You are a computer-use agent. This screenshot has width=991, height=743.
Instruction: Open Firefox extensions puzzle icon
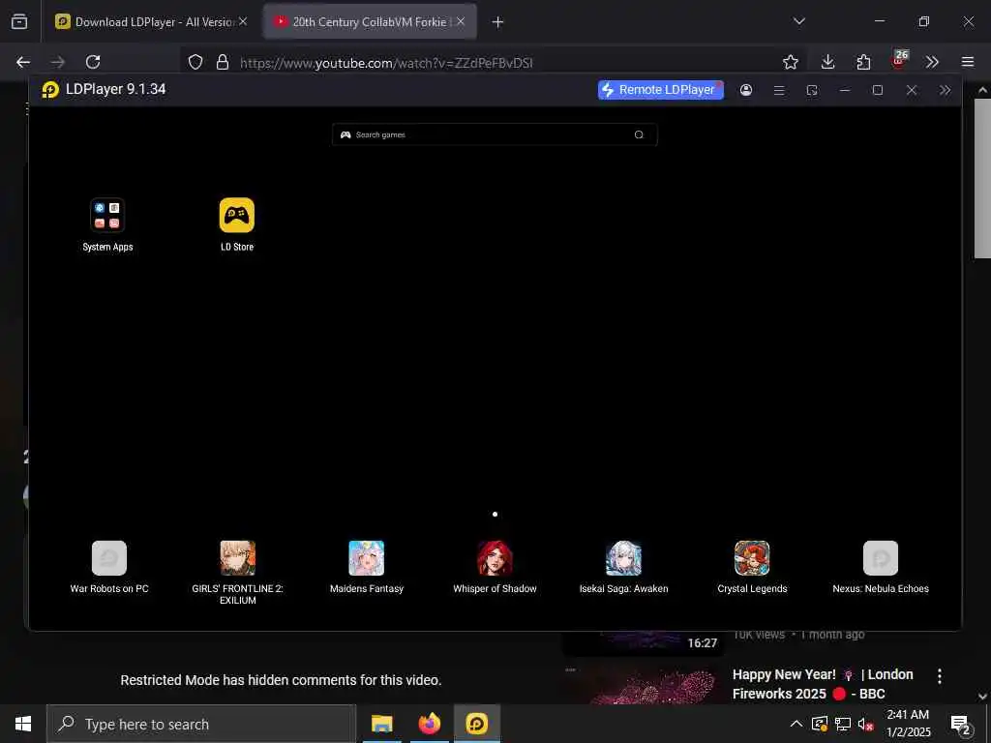point(863,62)
